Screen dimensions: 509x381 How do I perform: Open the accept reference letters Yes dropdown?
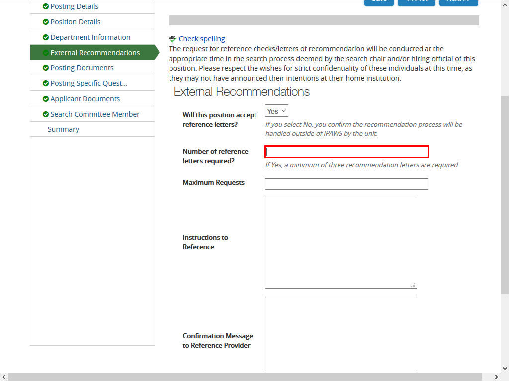coord(276,111)
